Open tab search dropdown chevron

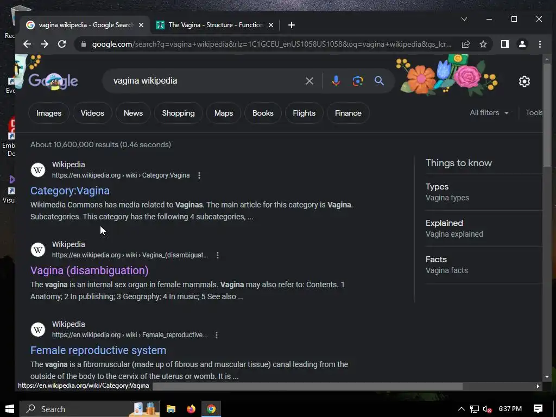tap(464, 19)
